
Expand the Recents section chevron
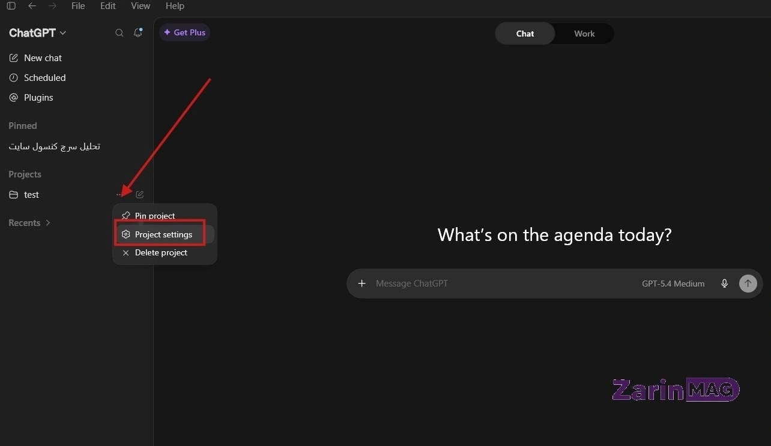pos(48,223)
